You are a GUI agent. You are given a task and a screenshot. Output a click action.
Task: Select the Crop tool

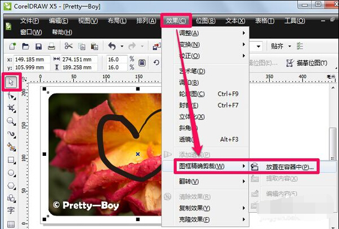11,109
